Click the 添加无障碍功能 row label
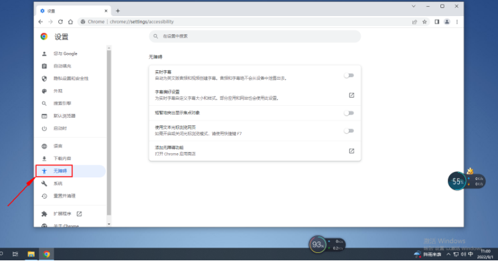498x261 pixels. coord(169,148)
